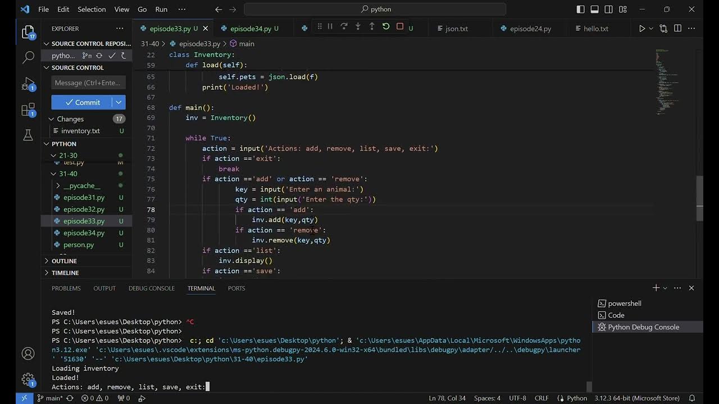Open new terminal launch profile dropdown
719x404 pixels.
[x=665, y=288]
